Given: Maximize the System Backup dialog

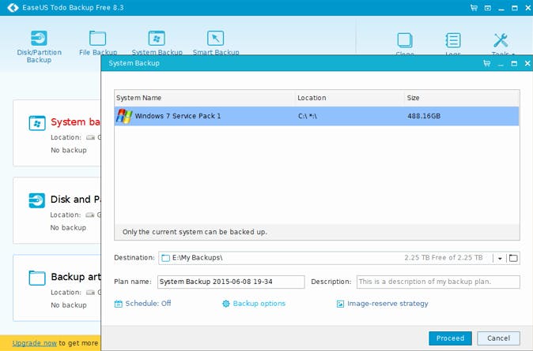Looking at the screenshot, I should 514,63.
